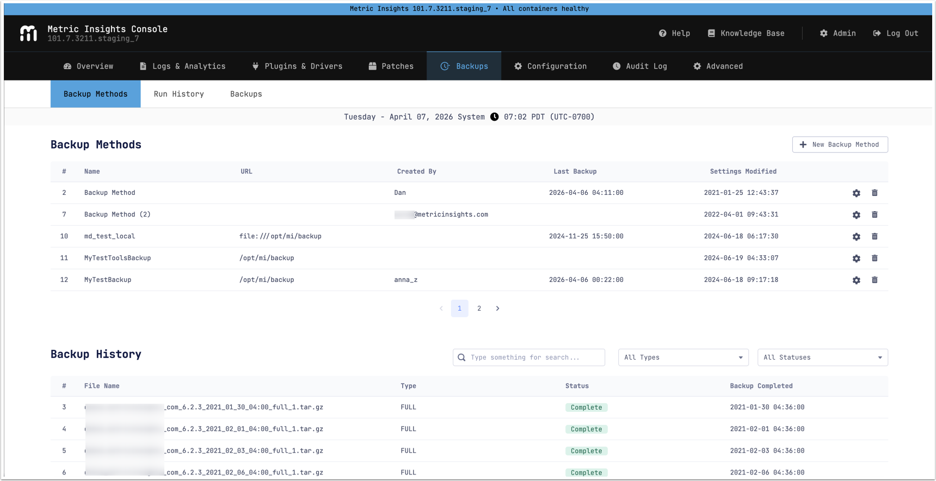Go to next page of backup methods
The image size is (936, 481).
[x=497, y=309]
